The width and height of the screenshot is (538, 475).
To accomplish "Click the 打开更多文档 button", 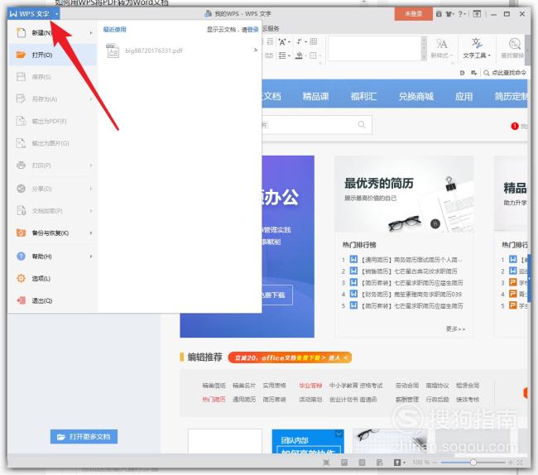I will 84,437.
